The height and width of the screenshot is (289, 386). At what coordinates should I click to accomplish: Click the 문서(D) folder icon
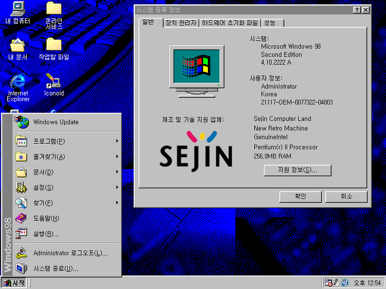[21, 172]
